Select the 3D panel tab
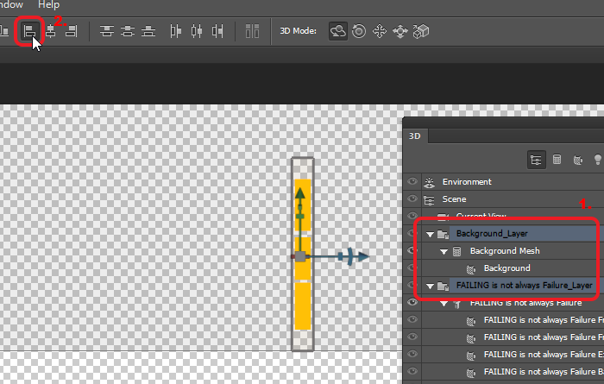The width and height of the screenshot is (604, 384). (415, 136)
